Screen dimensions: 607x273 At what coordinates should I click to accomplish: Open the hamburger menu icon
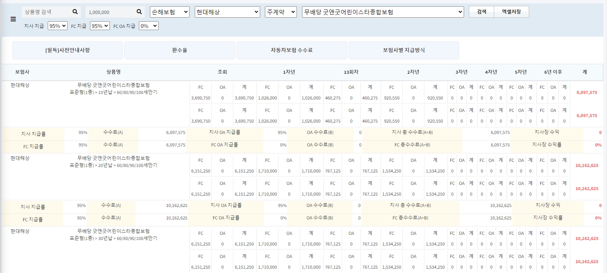click(13, 19)
